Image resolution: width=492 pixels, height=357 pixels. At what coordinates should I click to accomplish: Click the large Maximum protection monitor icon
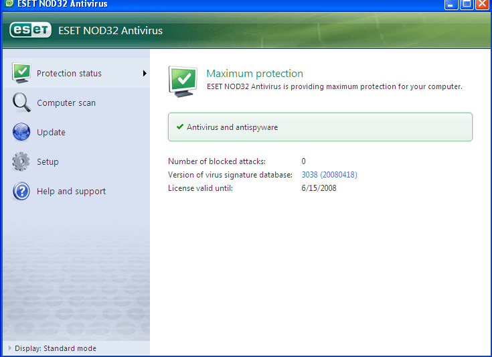pyautogui.click(x=183, y=81)
